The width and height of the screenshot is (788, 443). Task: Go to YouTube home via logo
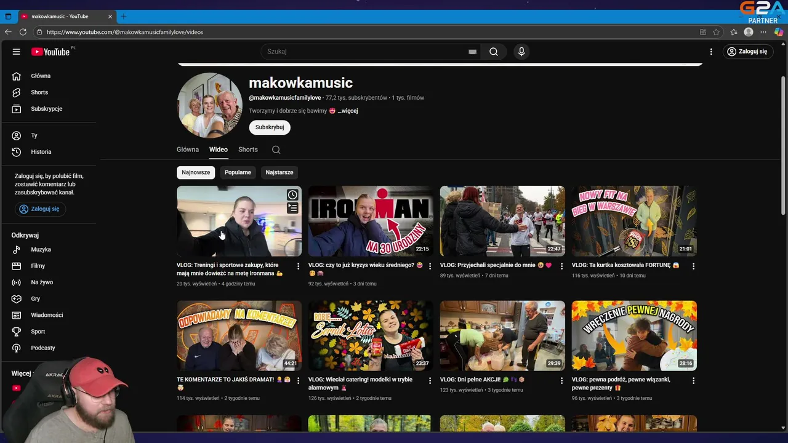pyautogui.click(x=50, y=52)
